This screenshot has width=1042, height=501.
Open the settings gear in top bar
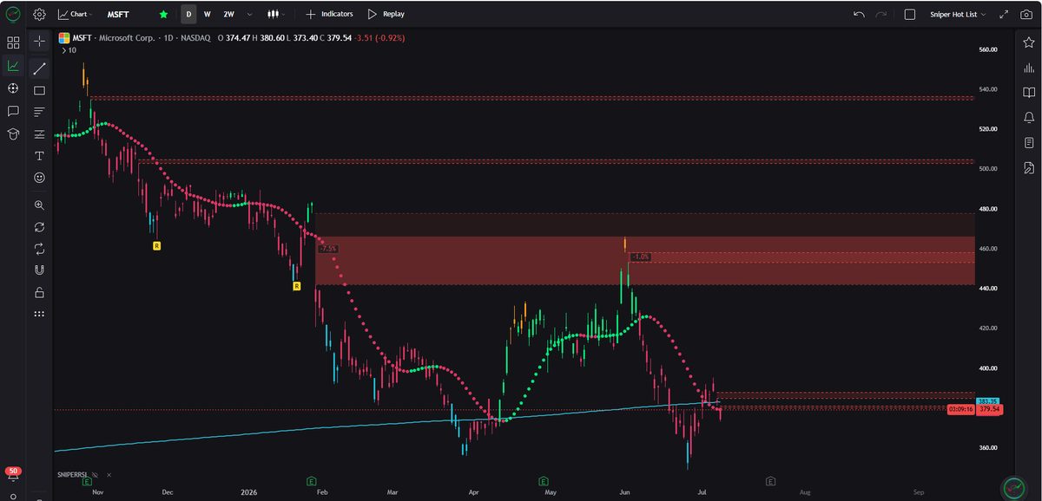[39, 14]
